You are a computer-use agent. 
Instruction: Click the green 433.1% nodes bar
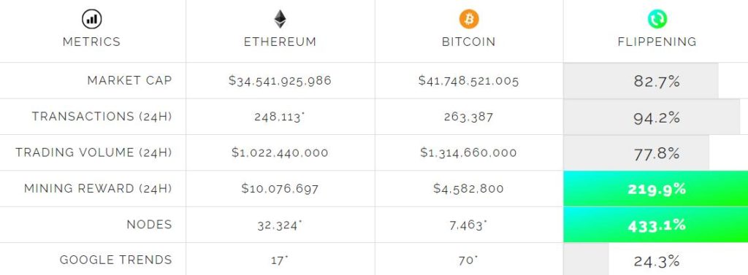point(656,225)
